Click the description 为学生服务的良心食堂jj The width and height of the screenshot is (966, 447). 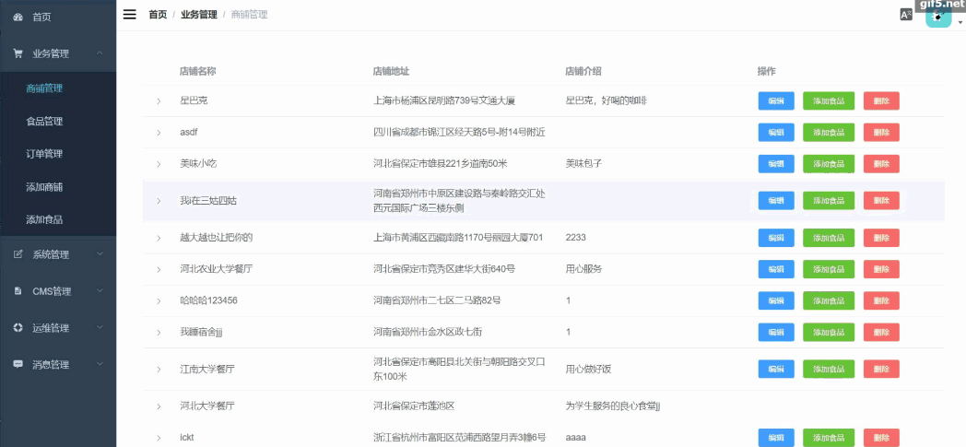pyautogui.click(x=613, y=406)
